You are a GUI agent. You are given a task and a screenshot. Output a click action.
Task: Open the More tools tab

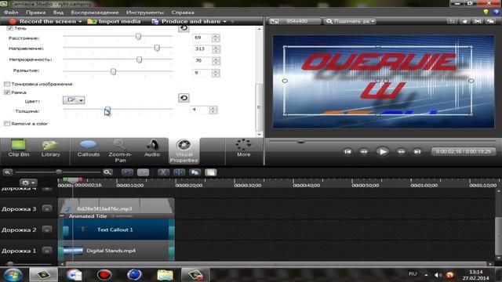coord(243,148)
